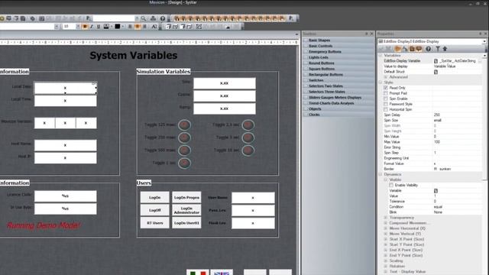This screenshot has height=275, width=489.
Task: Click the last orange layer icon in top toolbar
Action: pyautogui.click(x=282, y=18)
